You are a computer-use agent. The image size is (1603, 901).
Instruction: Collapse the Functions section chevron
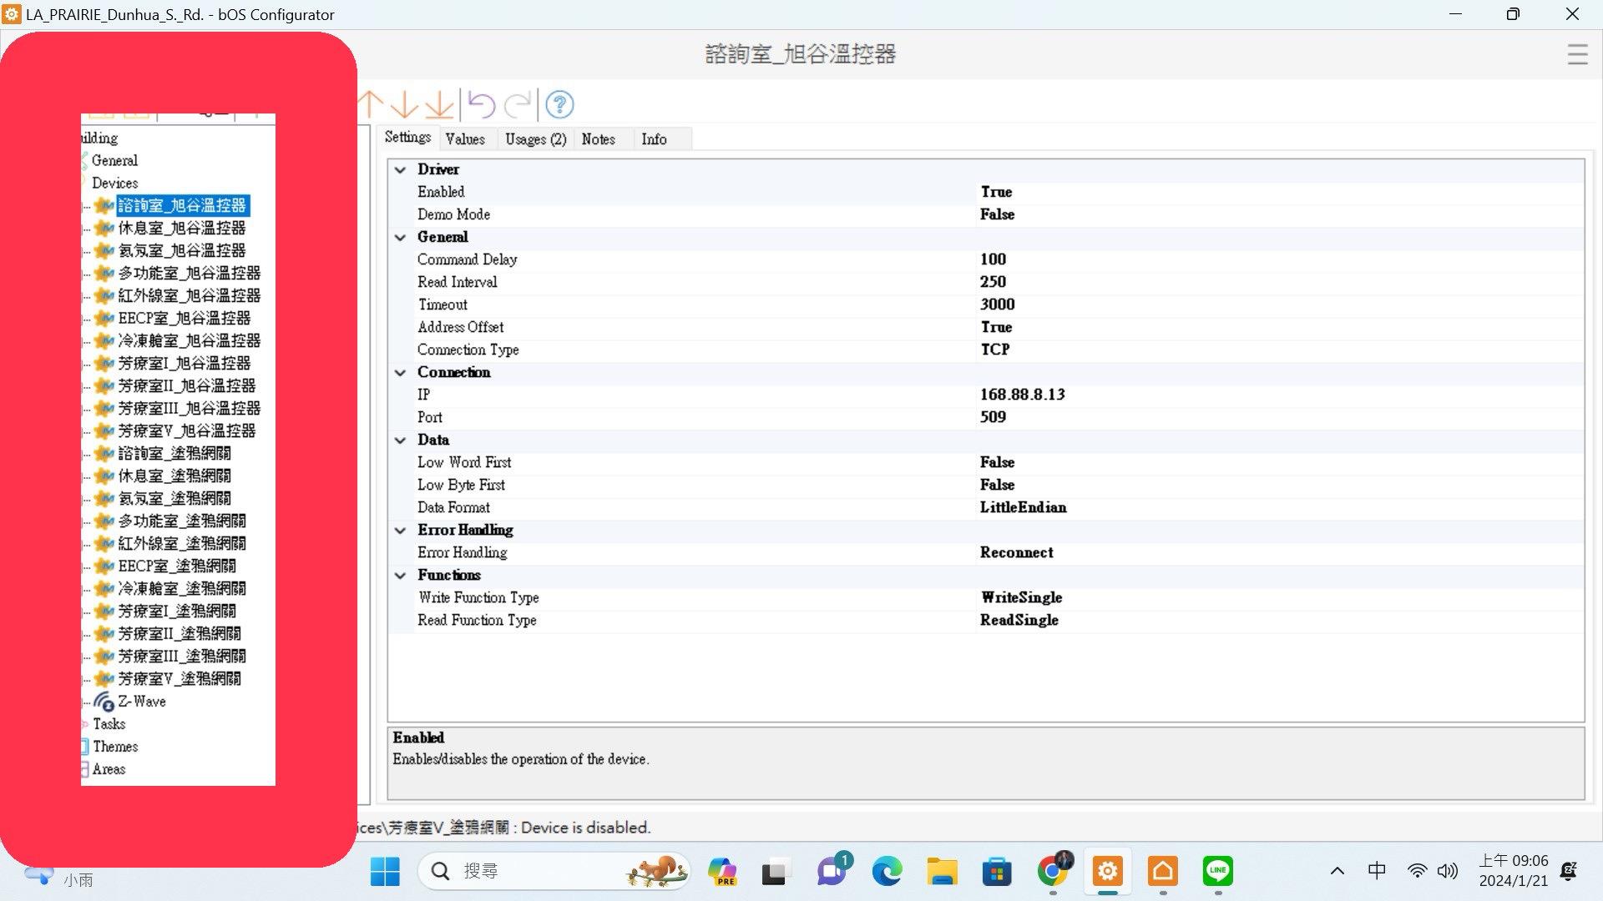click(x=401, y=575)
